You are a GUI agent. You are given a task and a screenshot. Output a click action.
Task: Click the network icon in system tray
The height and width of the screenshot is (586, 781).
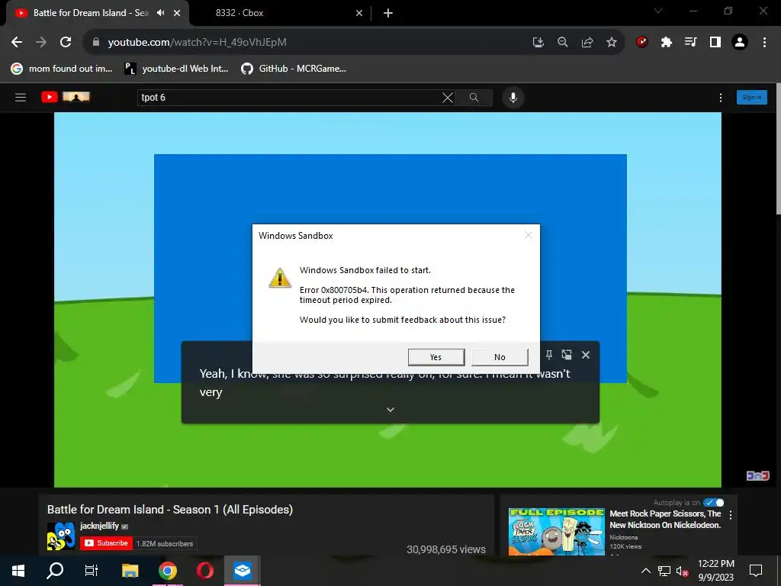point(664,571)
